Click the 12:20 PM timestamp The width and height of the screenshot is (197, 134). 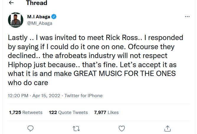click(x=18, y=96)
